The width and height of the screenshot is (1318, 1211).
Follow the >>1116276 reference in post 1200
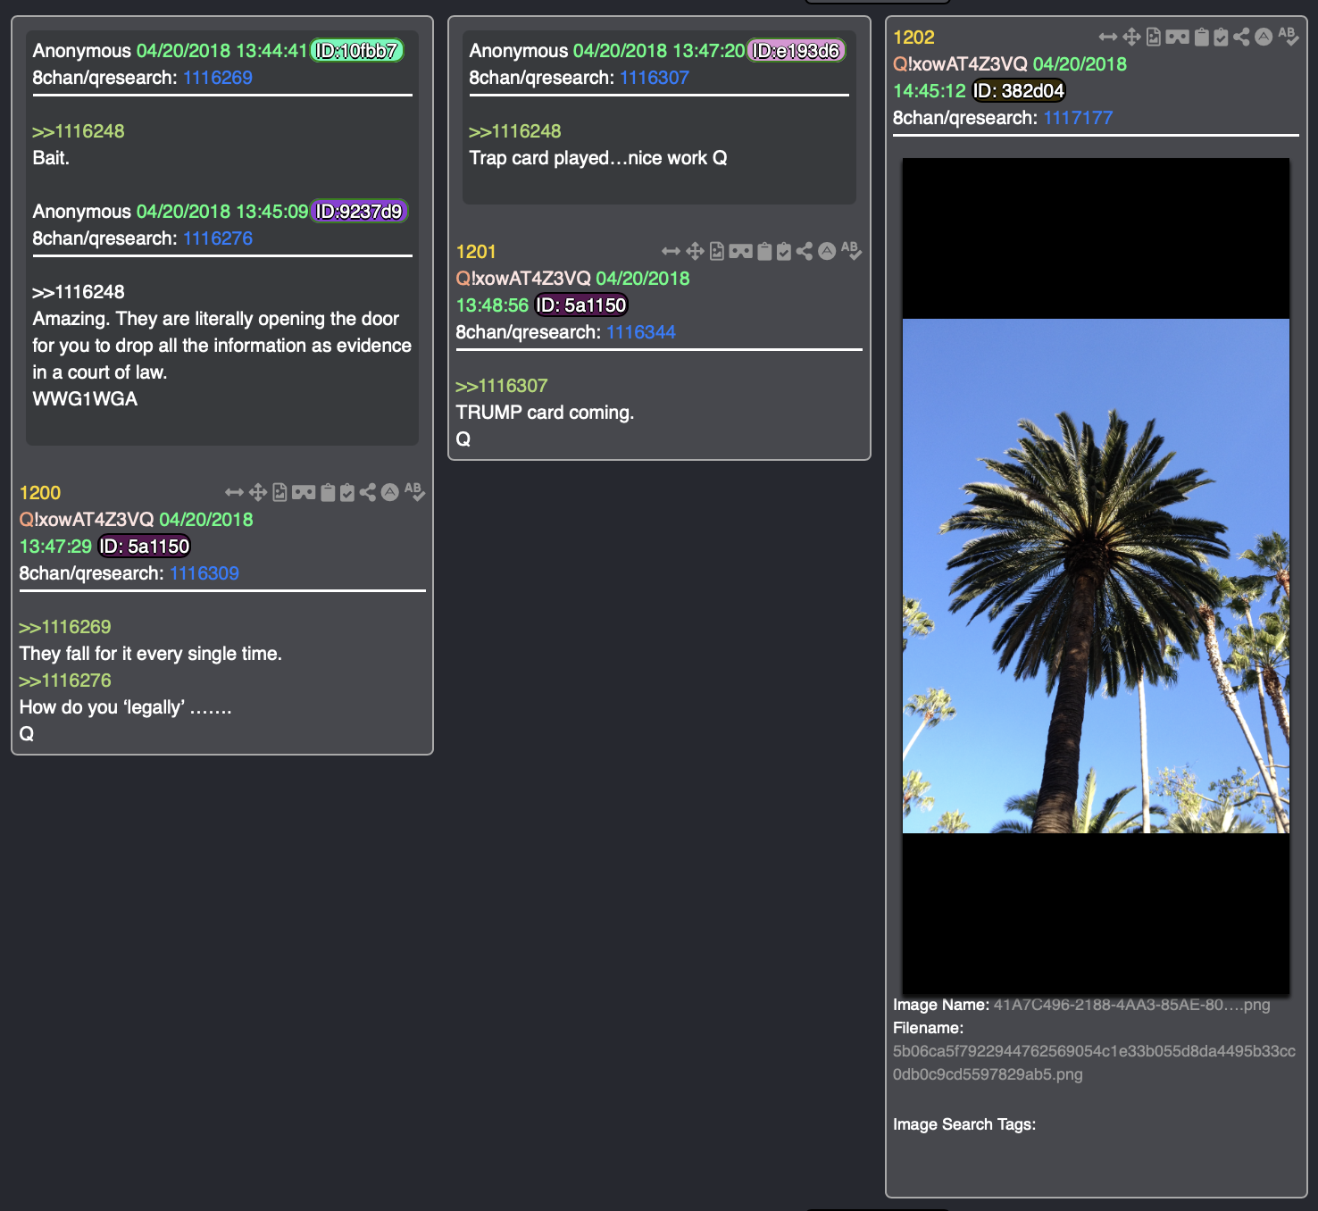[x=65, y=681]
